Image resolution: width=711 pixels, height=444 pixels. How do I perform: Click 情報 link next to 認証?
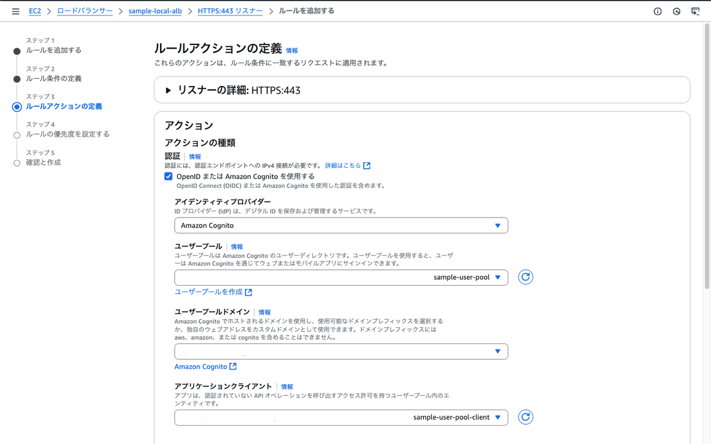(195, 156)
